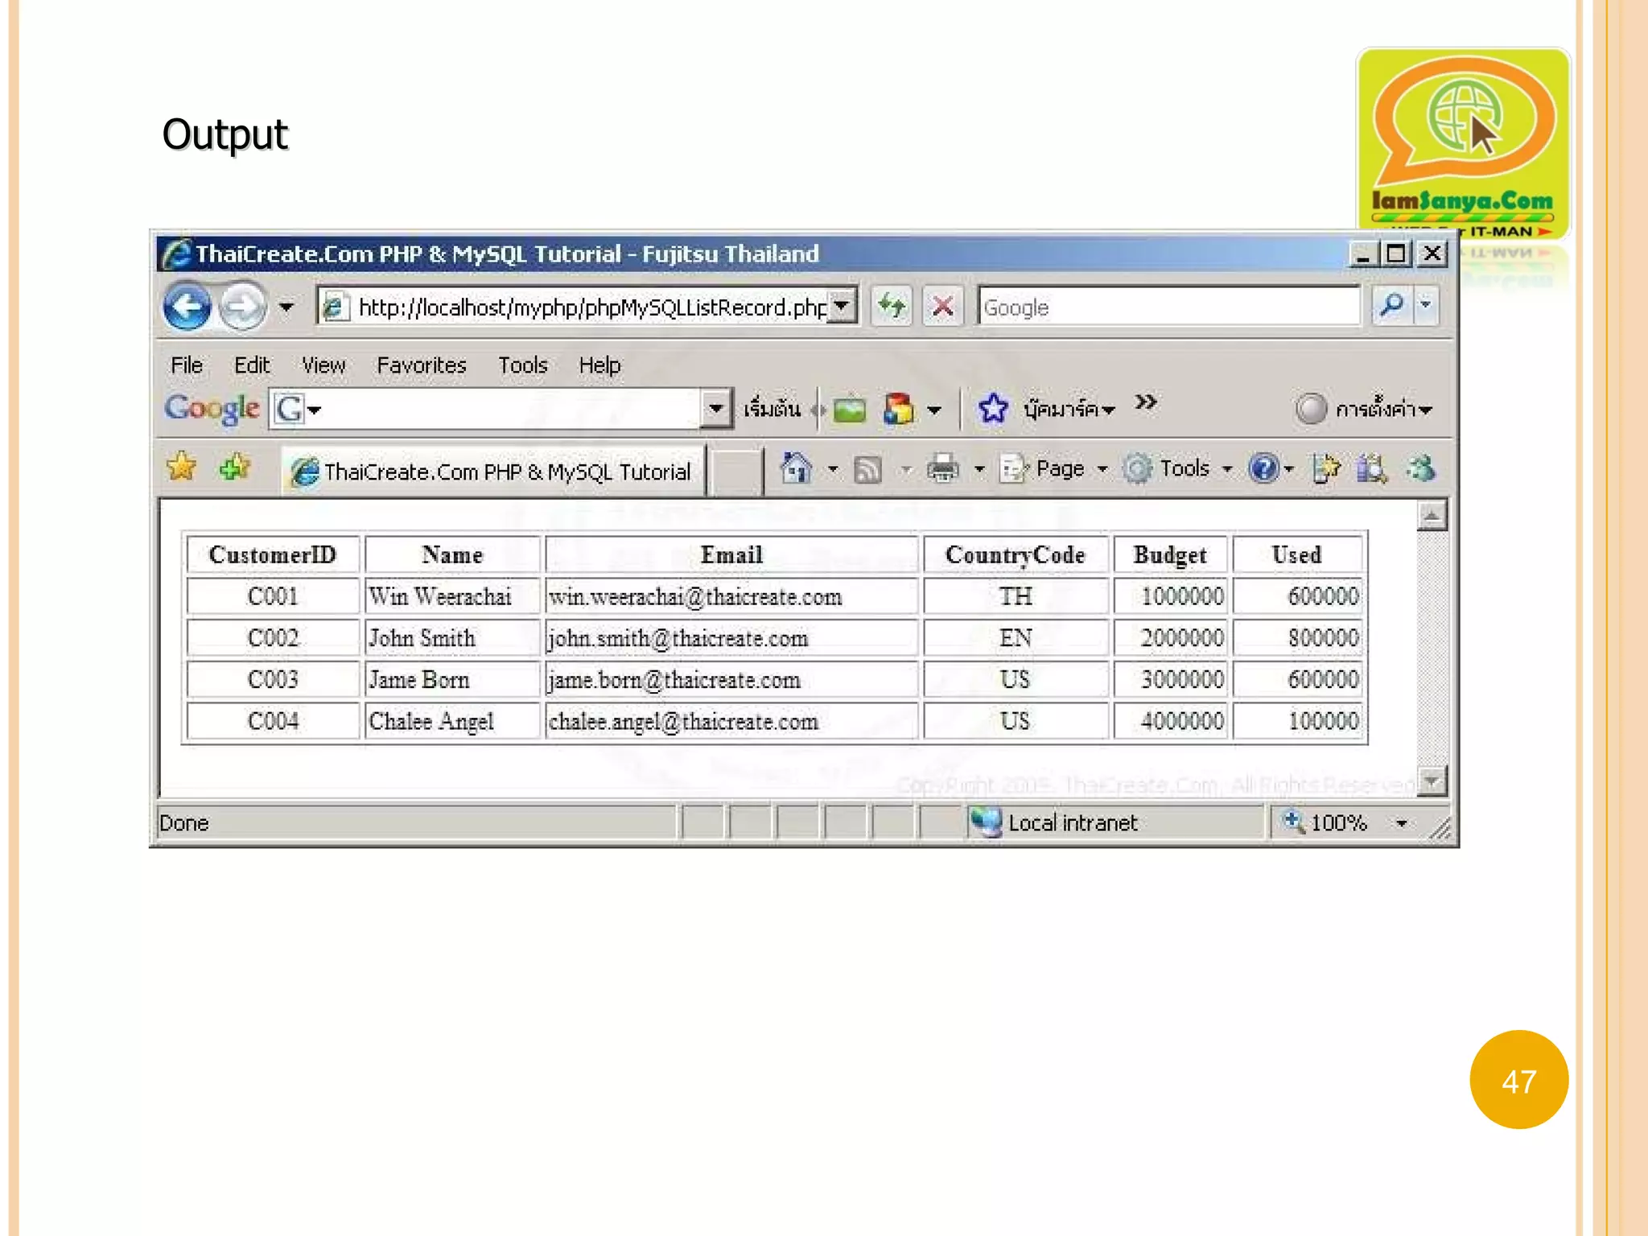
Task: Click the Budget value 4000000 cell
Action: click(1171, 722)
